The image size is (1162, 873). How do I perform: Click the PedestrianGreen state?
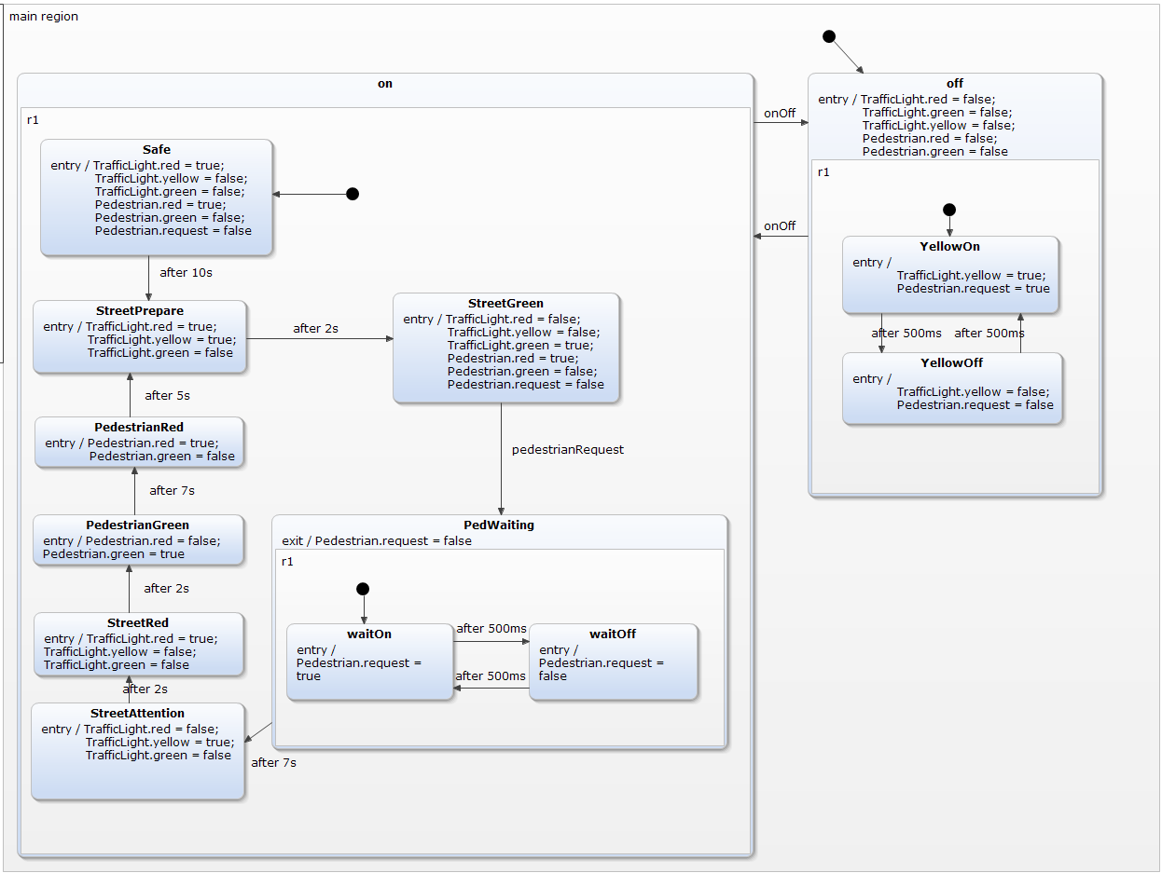(138, 539)
